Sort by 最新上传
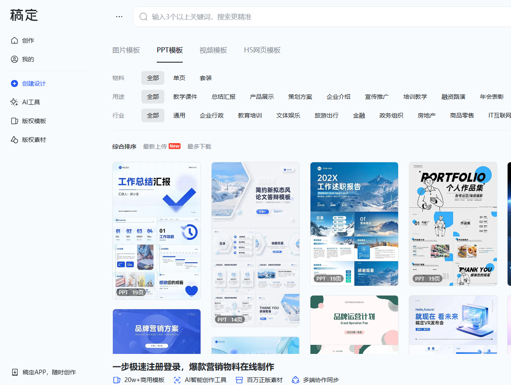Screen dimensions: 511x385 pos(155,147)
